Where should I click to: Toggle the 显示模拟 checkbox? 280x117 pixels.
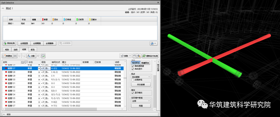[x=132, y=93]
